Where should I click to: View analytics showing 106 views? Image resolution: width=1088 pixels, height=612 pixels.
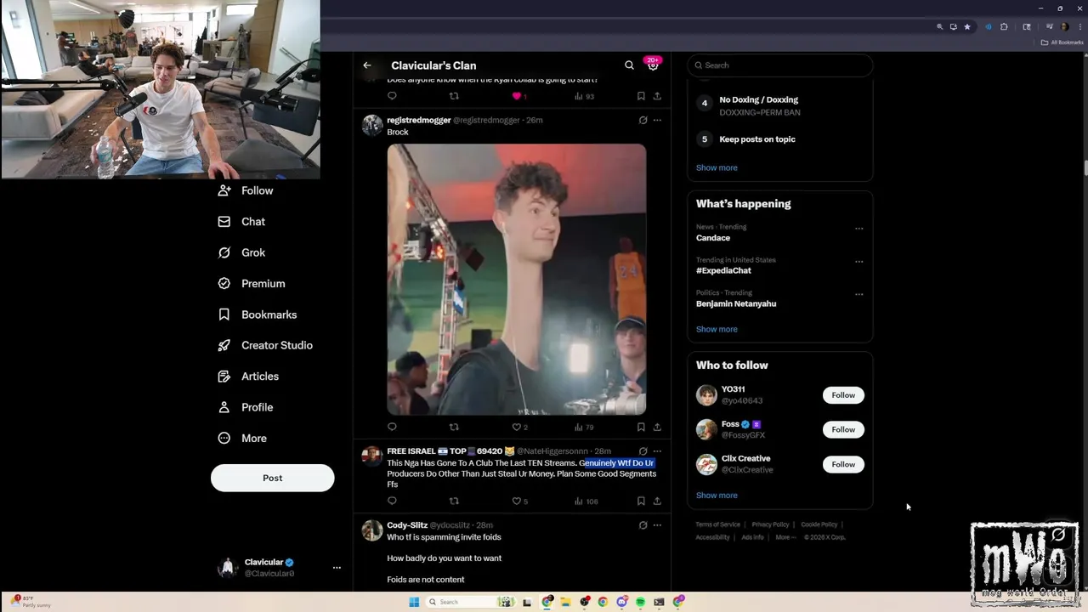tap(586, 501)
